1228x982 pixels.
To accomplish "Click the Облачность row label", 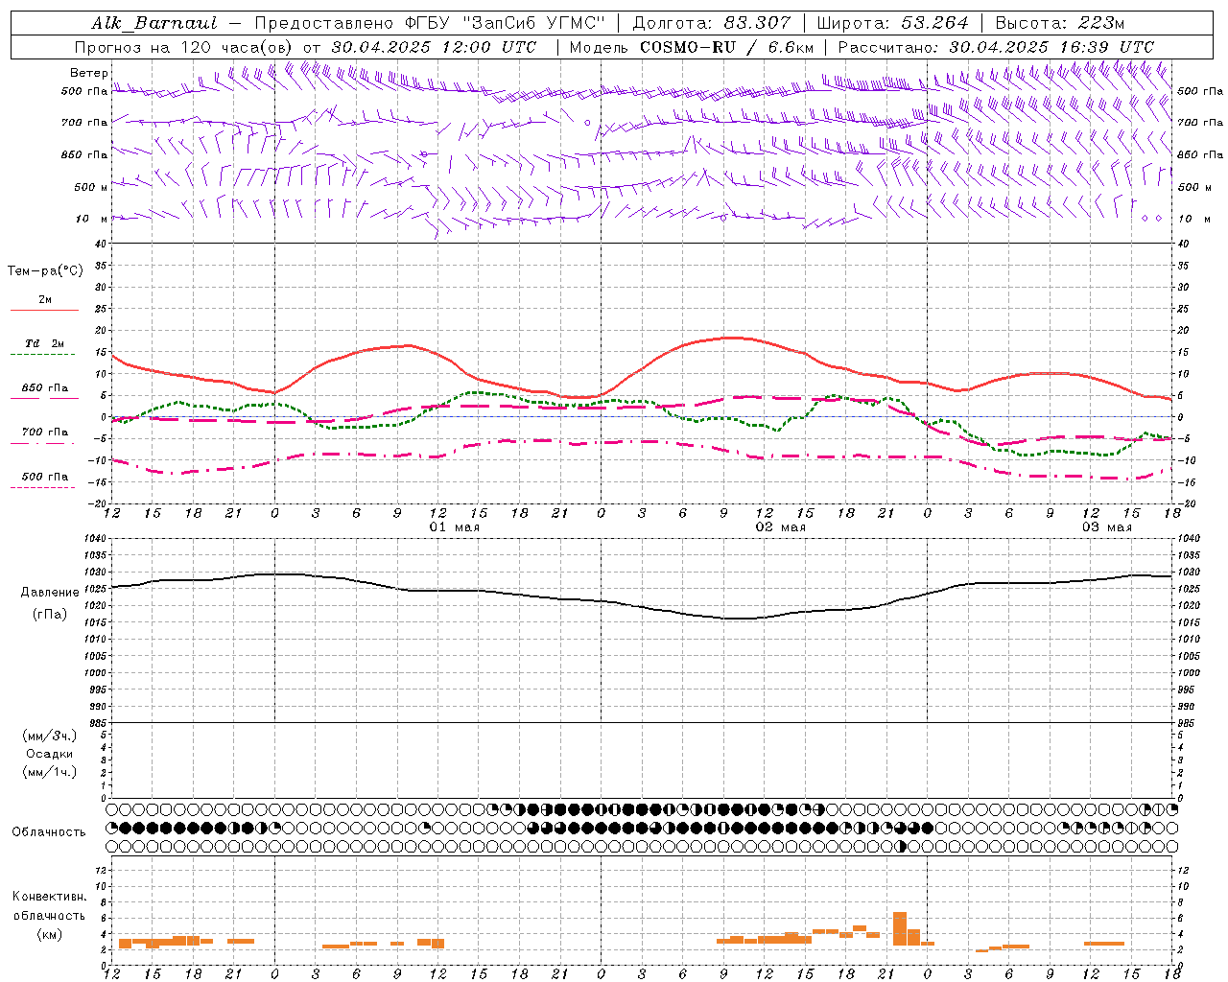I will (x=49, y=832).
